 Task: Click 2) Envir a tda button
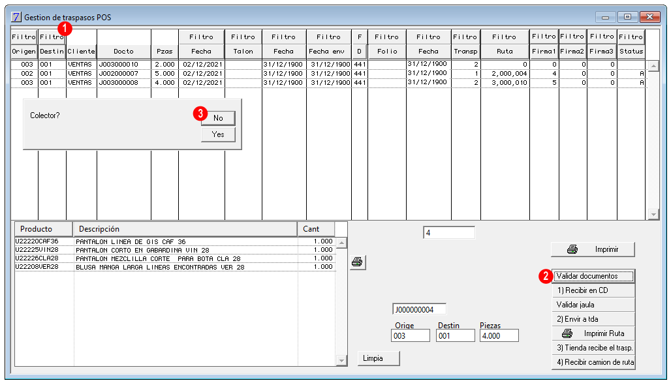(x=593, y=319)
